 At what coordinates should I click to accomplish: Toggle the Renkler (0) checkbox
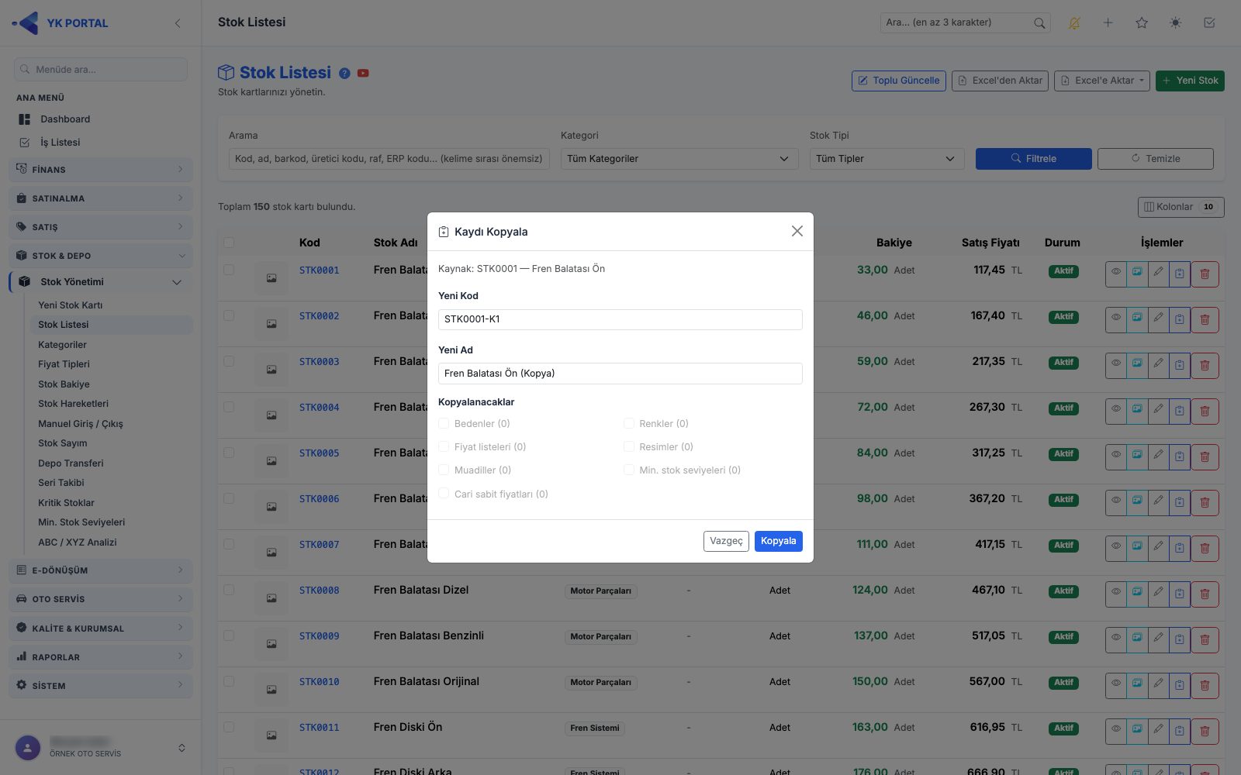[629, 423]
